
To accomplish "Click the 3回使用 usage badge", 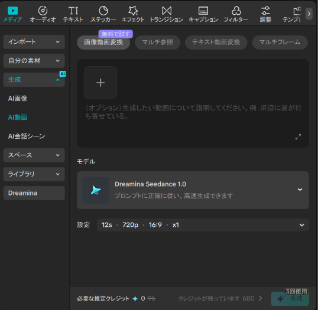I will pos(296,291).
